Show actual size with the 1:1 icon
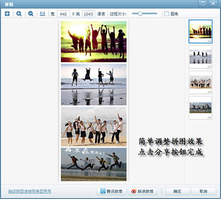The height and width of the screenshot is (199, 221). click(x=43, y=14)
